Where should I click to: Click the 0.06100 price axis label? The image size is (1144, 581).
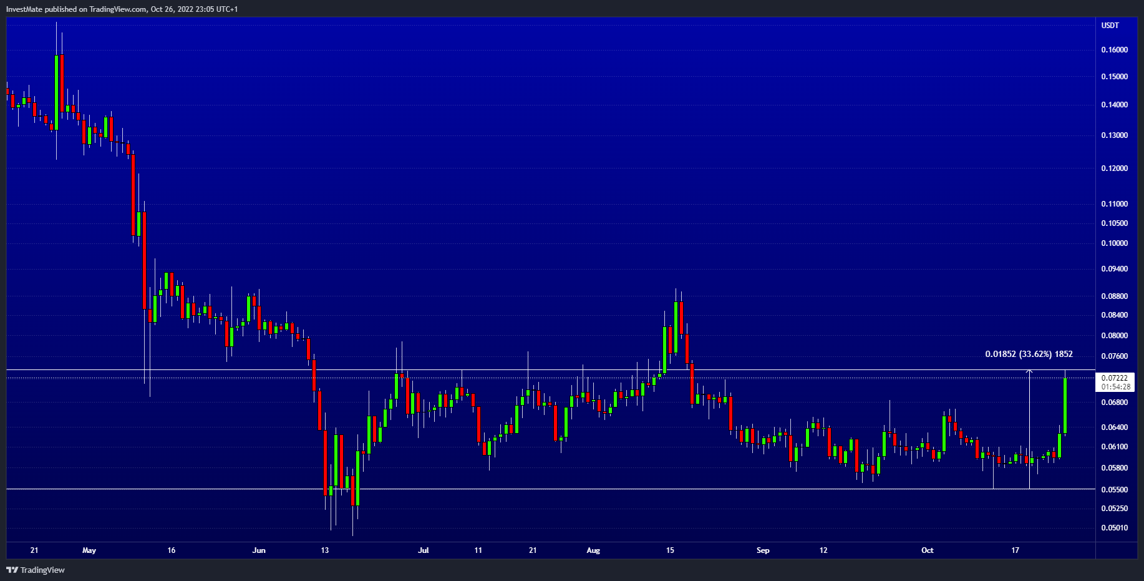coord(1115,447)
